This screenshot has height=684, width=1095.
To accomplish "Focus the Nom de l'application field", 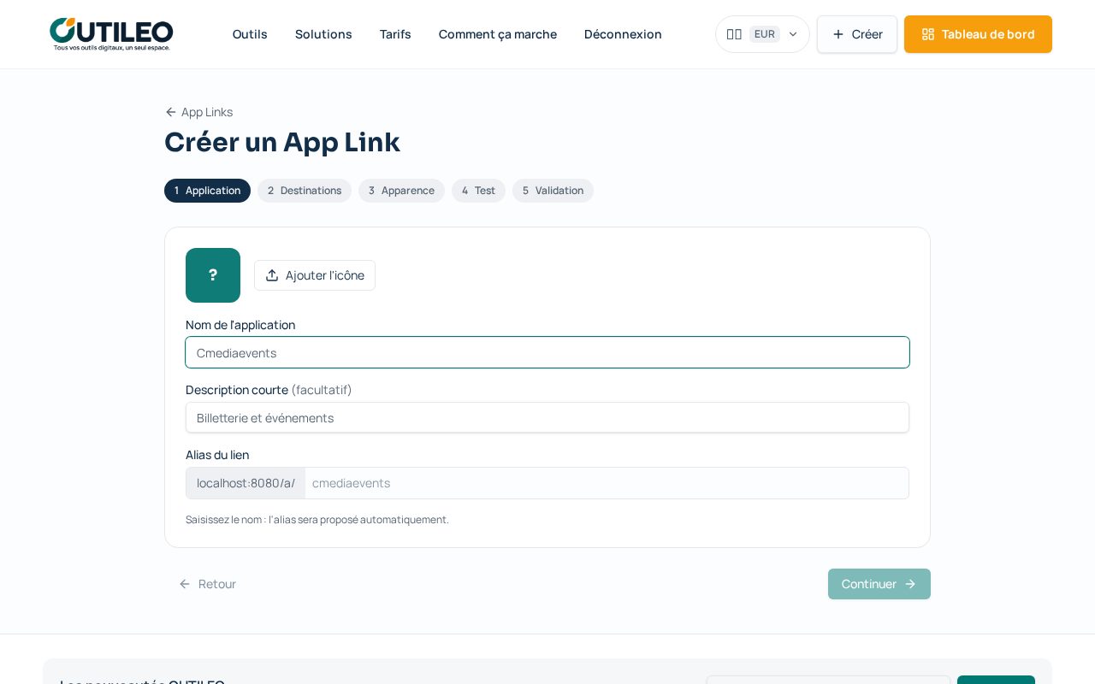I will [x=547, y=352].
